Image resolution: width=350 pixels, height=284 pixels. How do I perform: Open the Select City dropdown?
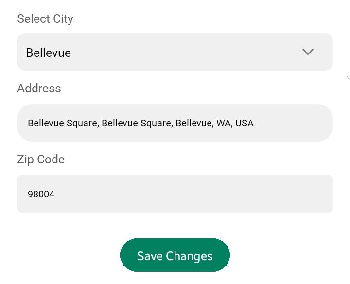[x=175, y=52]
